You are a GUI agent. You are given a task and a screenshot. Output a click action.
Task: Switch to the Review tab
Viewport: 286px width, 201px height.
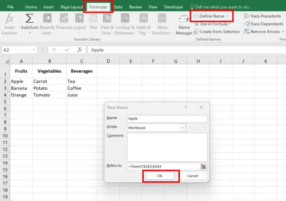(x=135, y=7)
